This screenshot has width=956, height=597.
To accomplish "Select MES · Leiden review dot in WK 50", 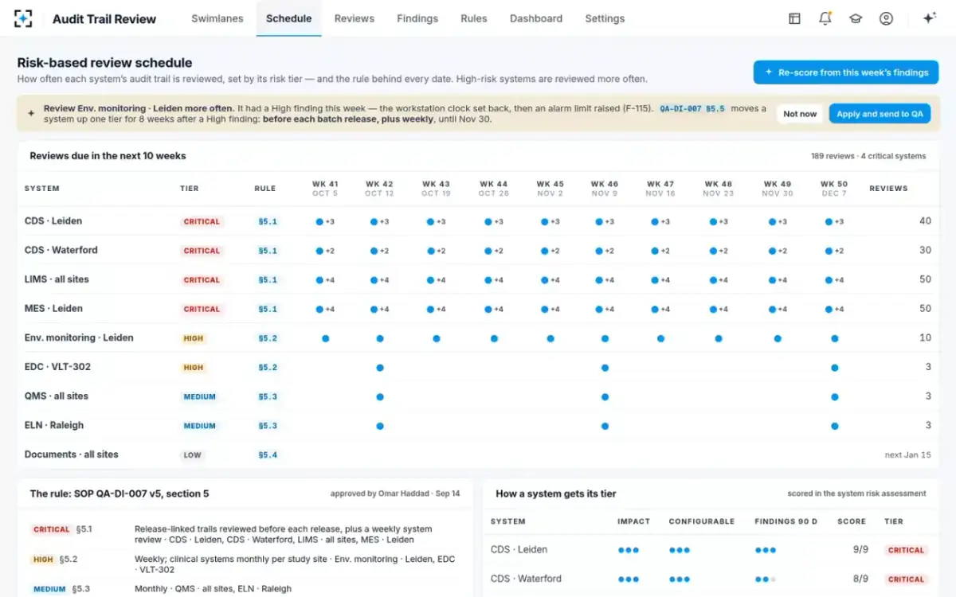I will coord(829,309).
